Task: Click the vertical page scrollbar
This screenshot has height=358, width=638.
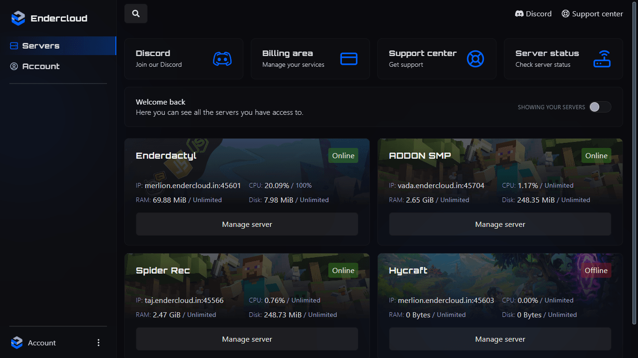Action: 634,163
